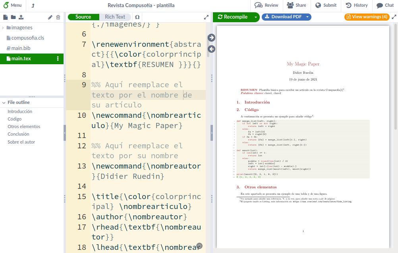The height and width of the screenshot is (253, 398).
Task: Click the Download PDF button
Action: (x=286, y=17)
